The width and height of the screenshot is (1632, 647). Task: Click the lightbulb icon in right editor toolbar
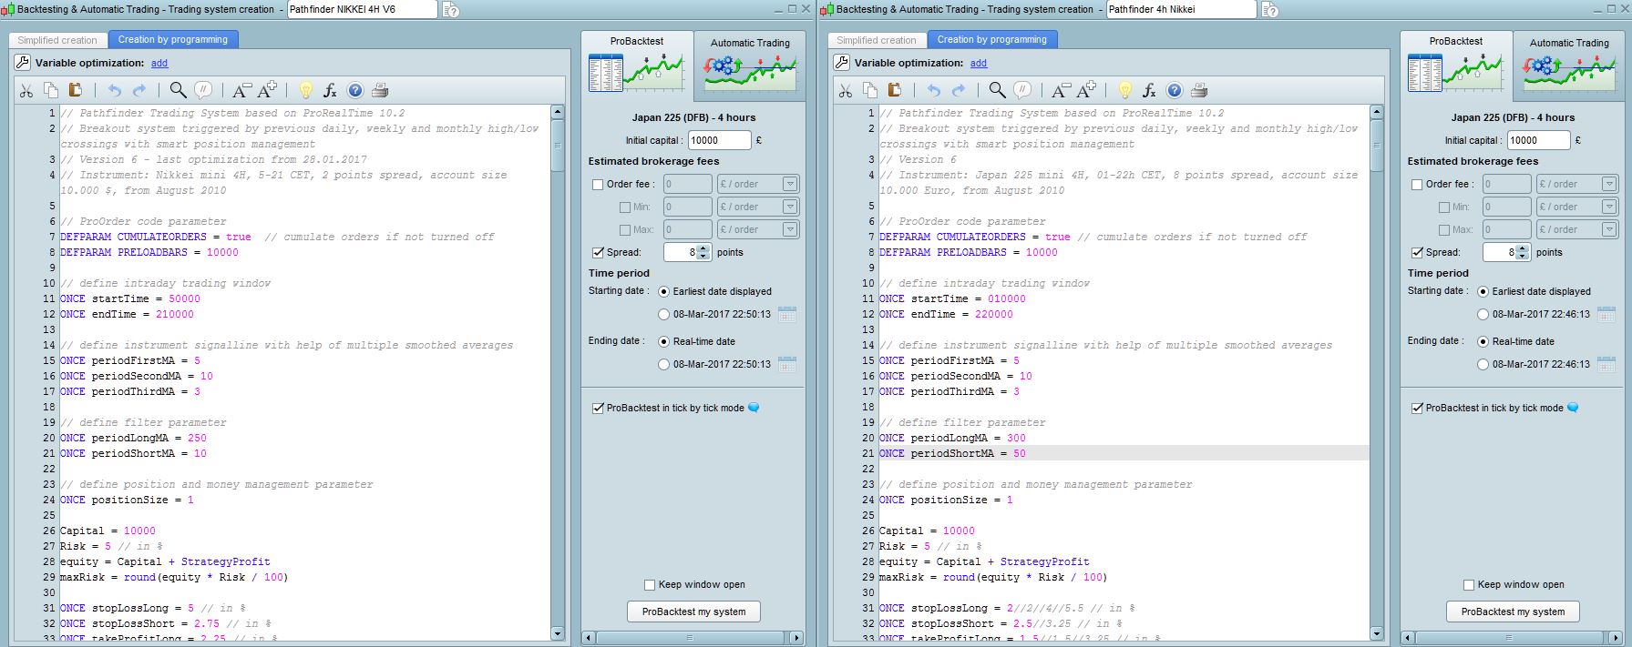pos(1124,90)
